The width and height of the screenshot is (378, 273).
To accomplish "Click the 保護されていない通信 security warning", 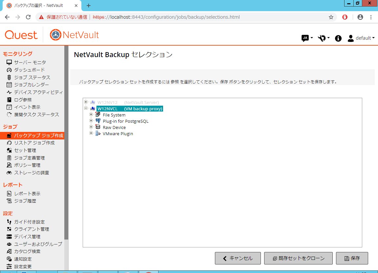I will [x=63, y=17].
